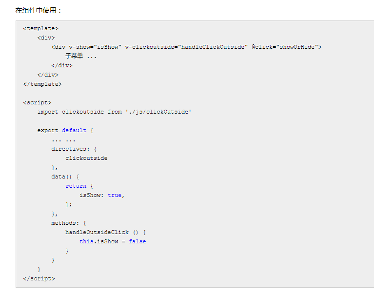Click the methods: { line

[x=69, y=223]
